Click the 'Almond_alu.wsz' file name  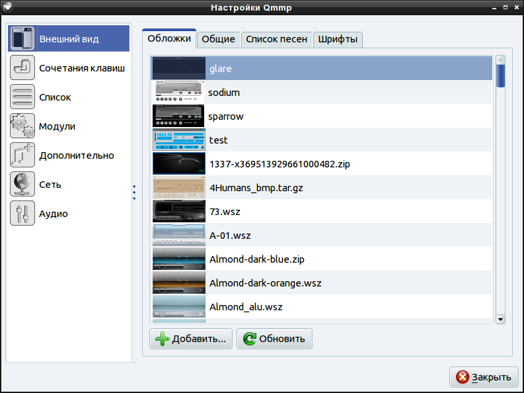click(246, 307)
